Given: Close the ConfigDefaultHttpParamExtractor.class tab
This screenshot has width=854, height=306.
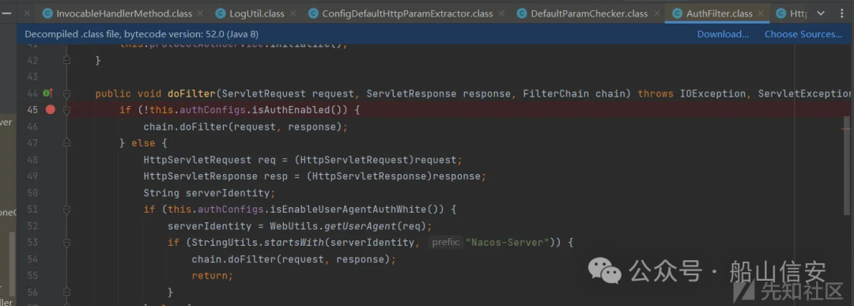Looking at the screenshot, I should pos(502,13).
